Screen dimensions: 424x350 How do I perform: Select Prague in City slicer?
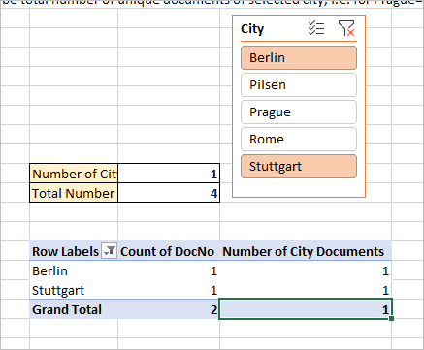point(299,112)
